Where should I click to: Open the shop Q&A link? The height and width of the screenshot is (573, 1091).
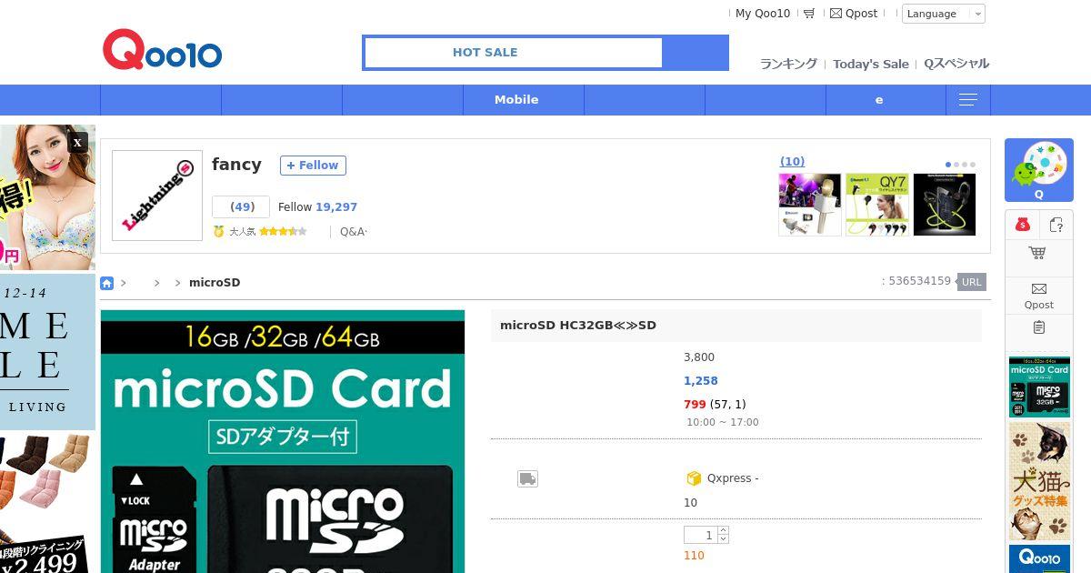click(354, 232)
